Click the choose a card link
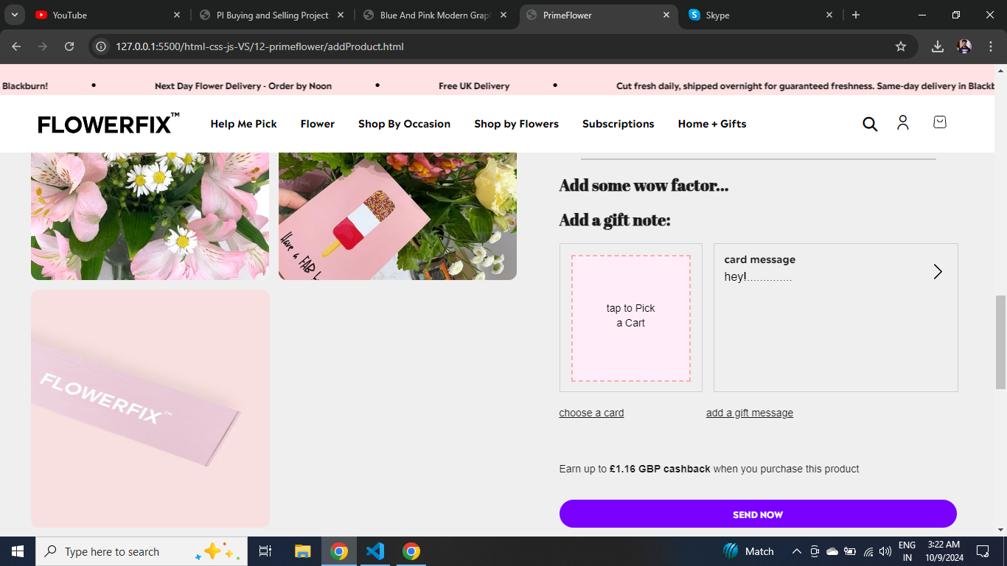 pyautogui.click(x=592, y=413)
